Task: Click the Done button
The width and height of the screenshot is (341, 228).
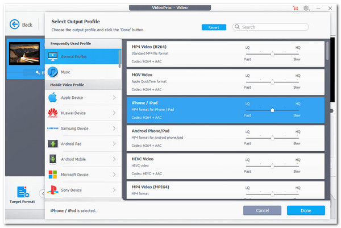Action: click(306, 210)
